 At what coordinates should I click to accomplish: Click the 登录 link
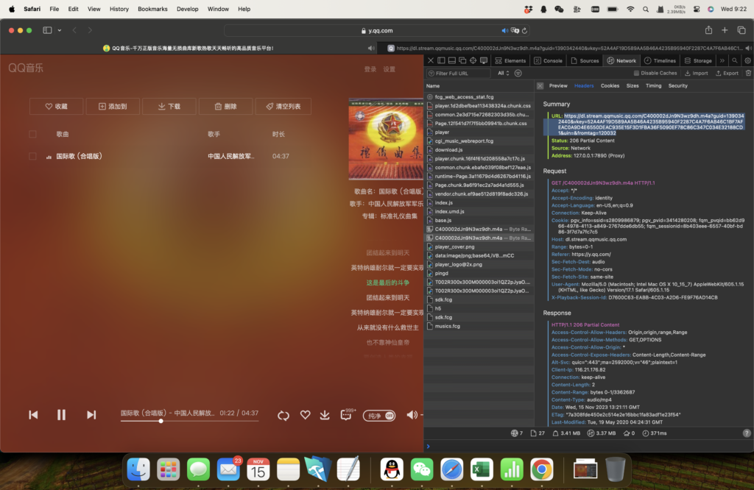point(370,69)
